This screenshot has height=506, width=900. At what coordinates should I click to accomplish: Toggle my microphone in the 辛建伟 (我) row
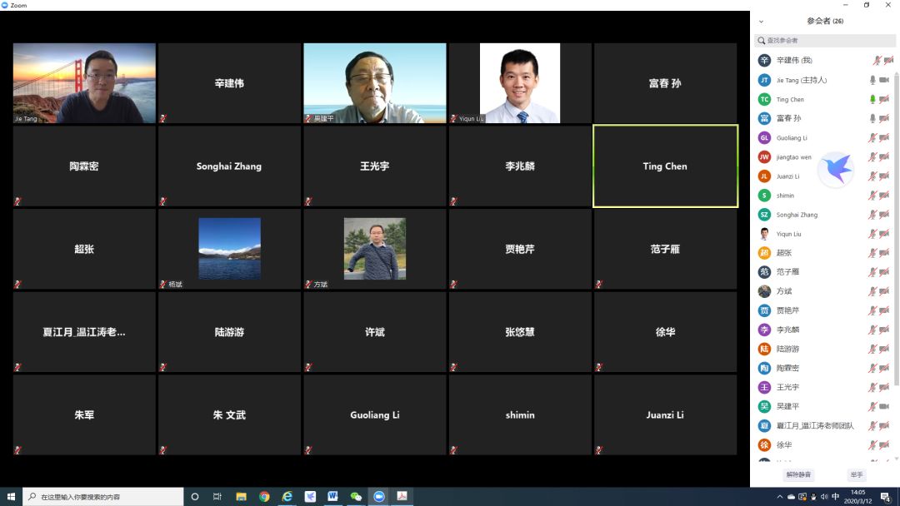pos(875,61)
